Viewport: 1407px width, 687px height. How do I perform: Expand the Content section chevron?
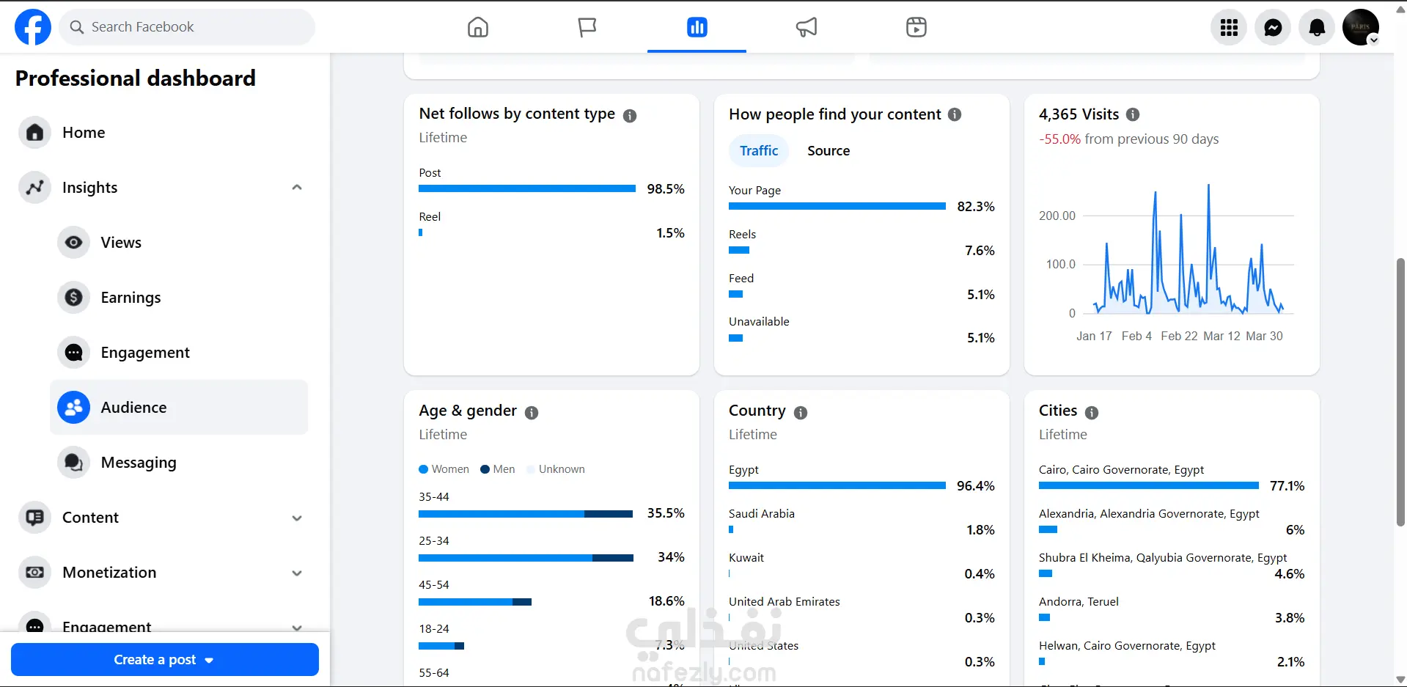click(x=297, y=518)
